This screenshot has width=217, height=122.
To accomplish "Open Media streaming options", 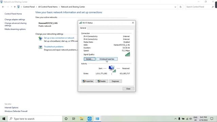I will click(x=15, y=29).
